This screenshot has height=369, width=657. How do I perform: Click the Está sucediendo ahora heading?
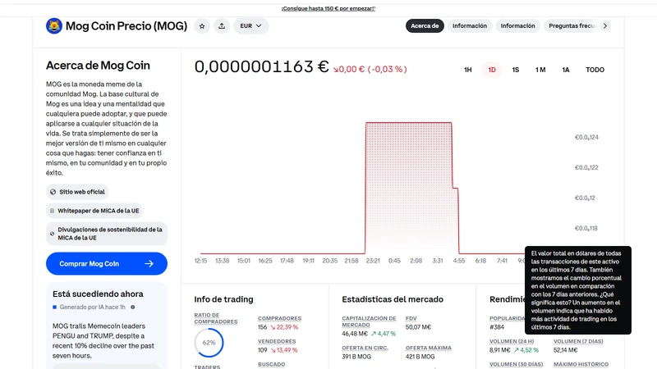(x=98, y=294)
